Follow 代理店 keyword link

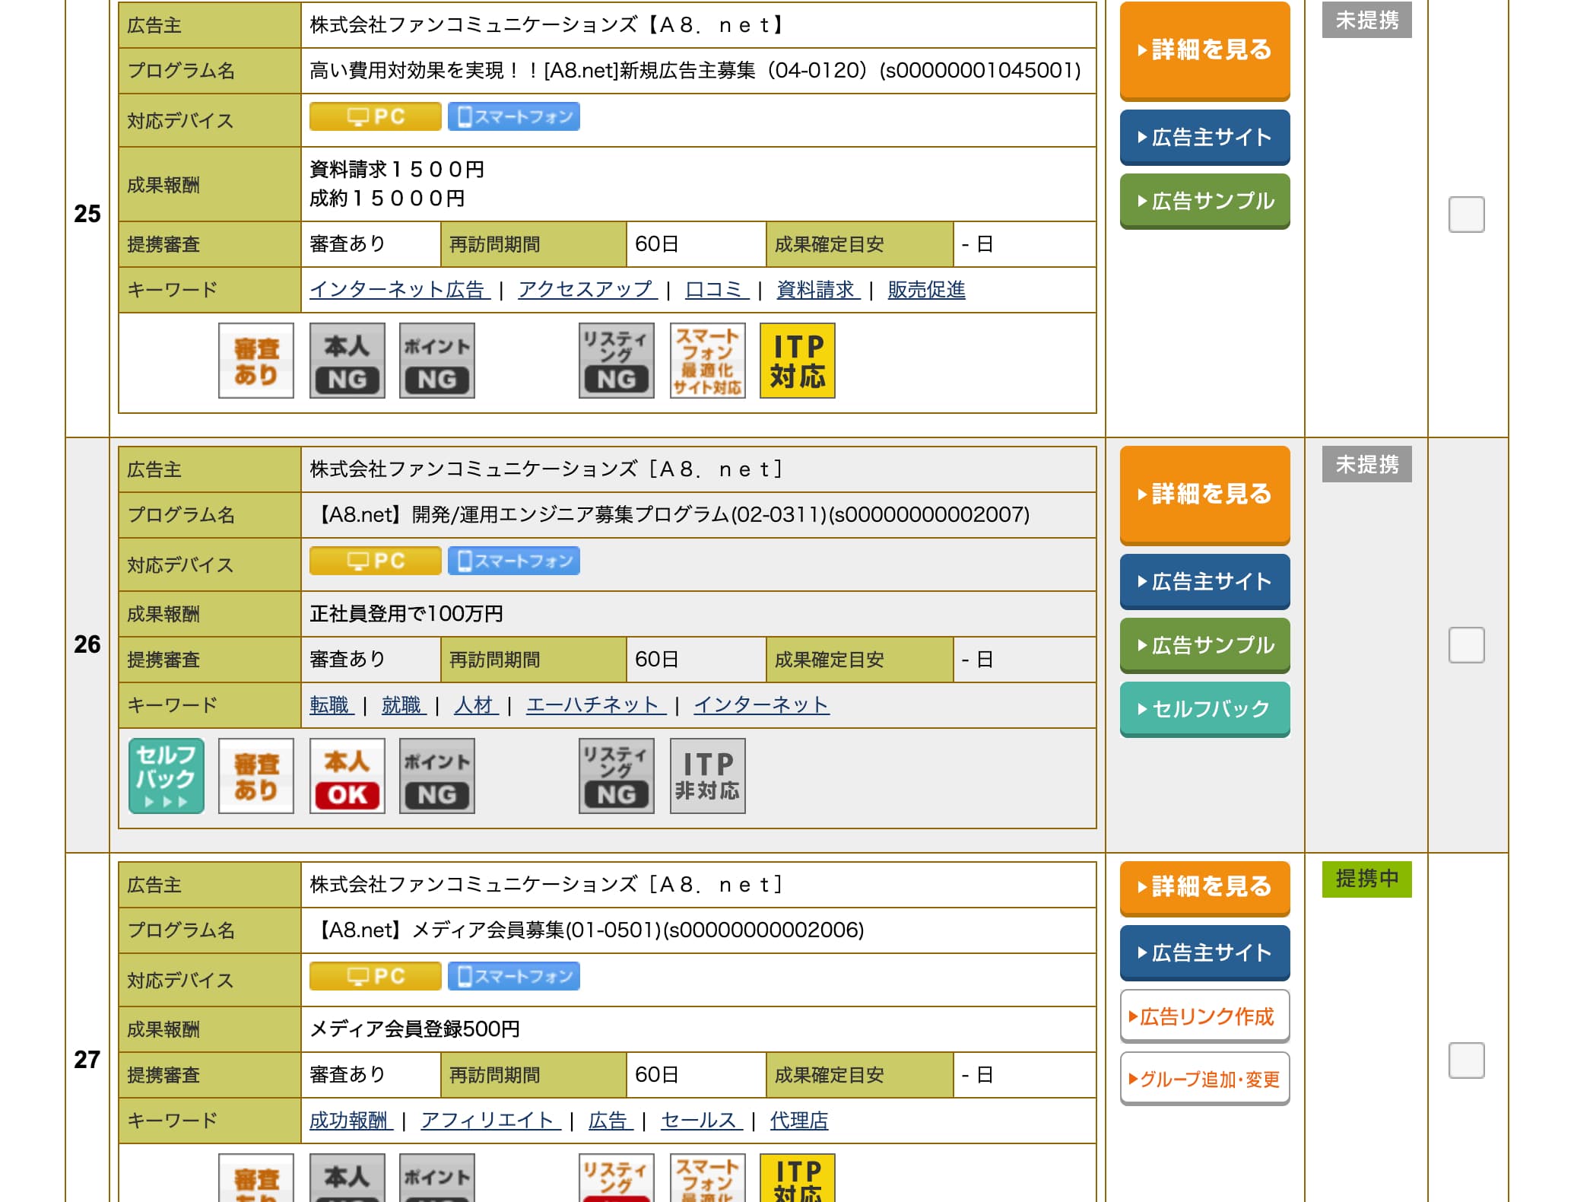[798, 1121]
